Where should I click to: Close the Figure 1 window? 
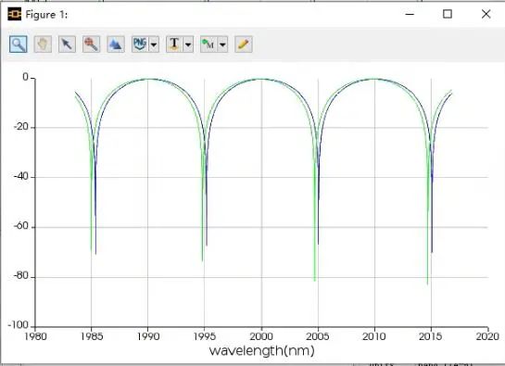[486, 14]
